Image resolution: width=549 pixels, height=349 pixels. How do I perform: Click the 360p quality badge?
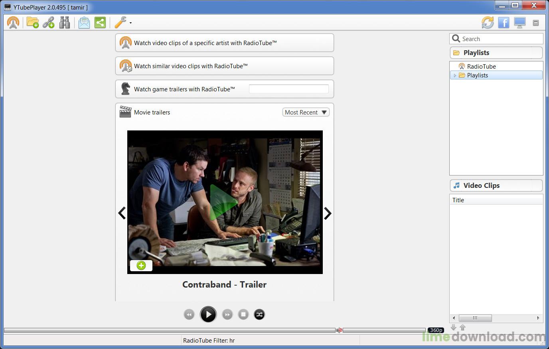click(x=436, y=330)
